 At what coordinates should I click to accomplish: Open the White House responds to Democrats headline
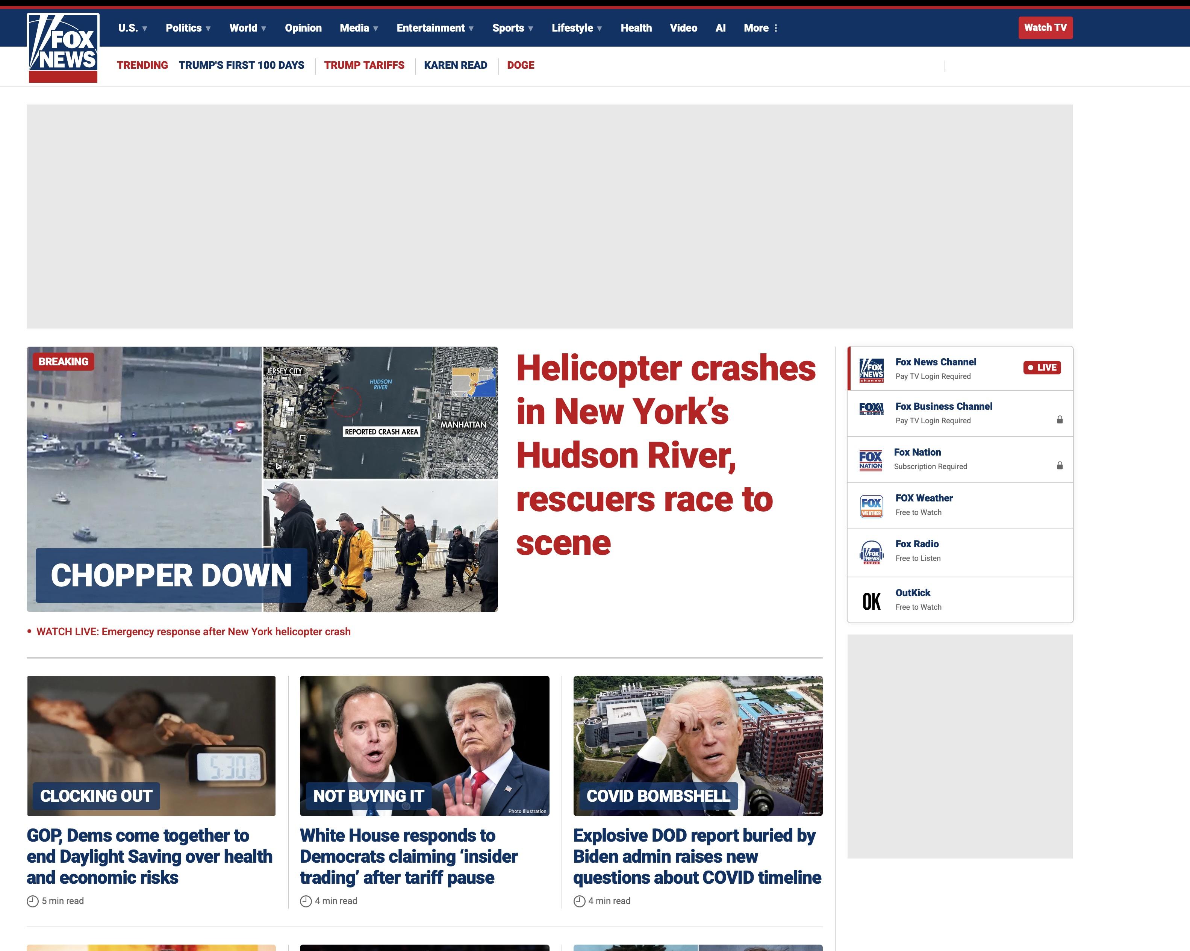coord(409,857)
